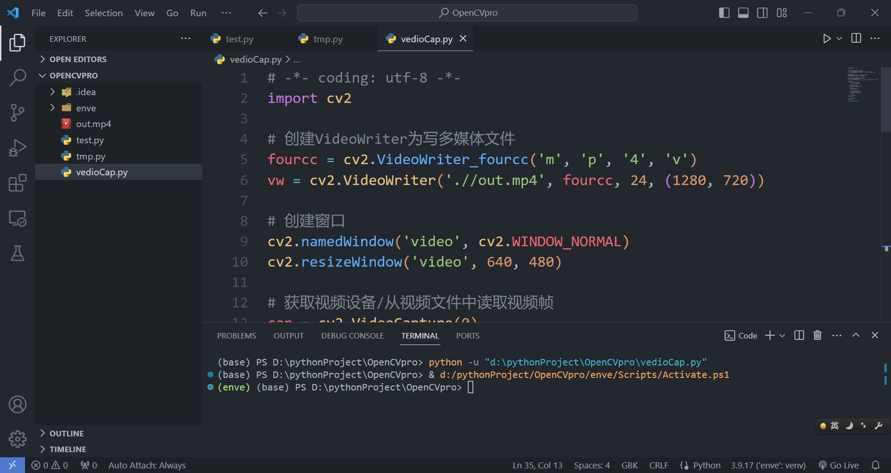Customize layout icon in title bar
891x473 pixels.
(x=782, y=13)
